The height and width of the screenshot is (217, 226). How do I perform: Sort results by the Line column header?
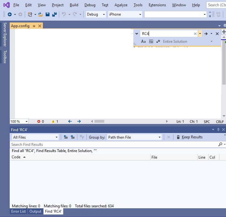(x=202, y=157)
